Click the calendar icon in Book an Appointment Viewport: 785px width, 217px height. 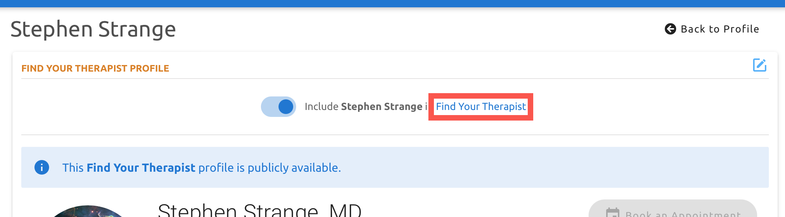point(612,213)
